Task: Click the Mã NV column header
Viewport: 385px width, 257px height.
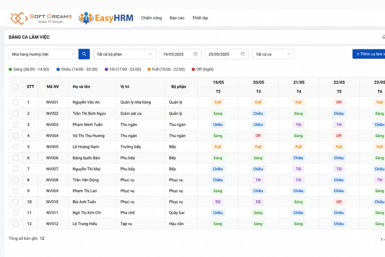Action: [53, 87]
